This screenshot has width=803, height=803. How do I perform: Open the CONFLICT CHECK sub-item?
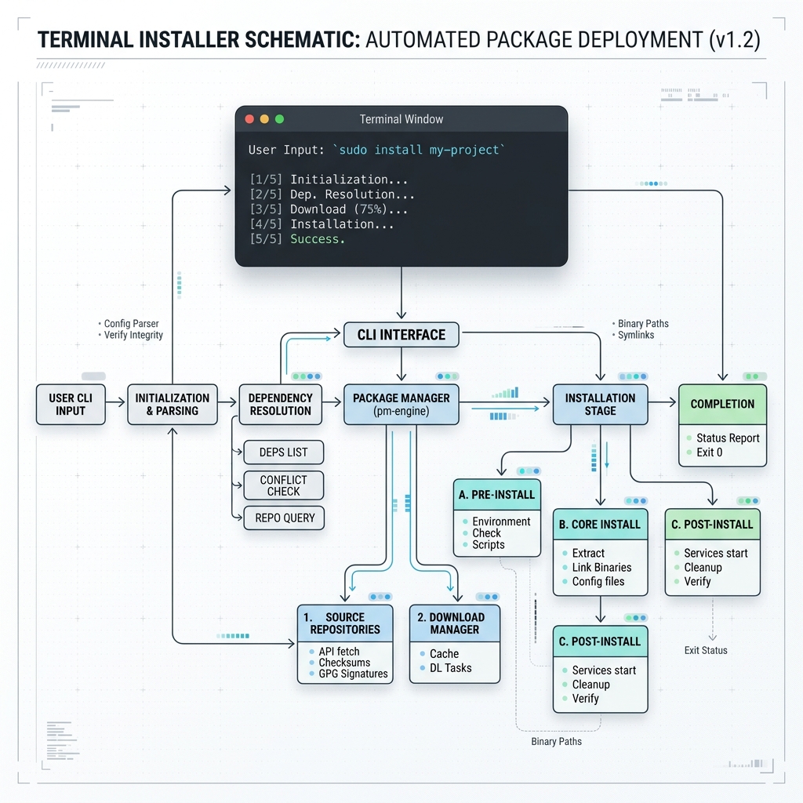click(283, 485)
